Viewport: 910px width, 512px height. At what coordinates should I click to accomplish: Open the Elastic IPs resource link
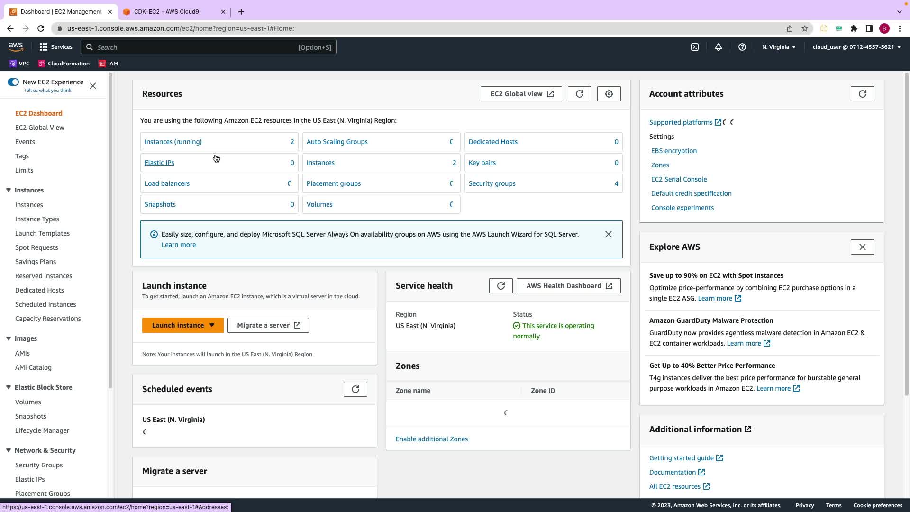(159, 163)
